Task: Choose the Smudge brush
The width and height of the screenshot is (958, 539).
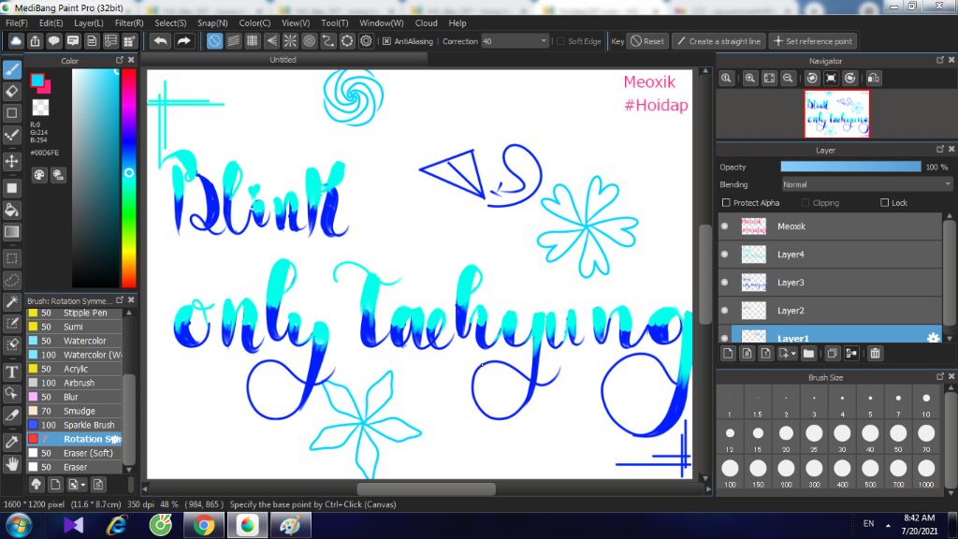Action: (74, 411)
